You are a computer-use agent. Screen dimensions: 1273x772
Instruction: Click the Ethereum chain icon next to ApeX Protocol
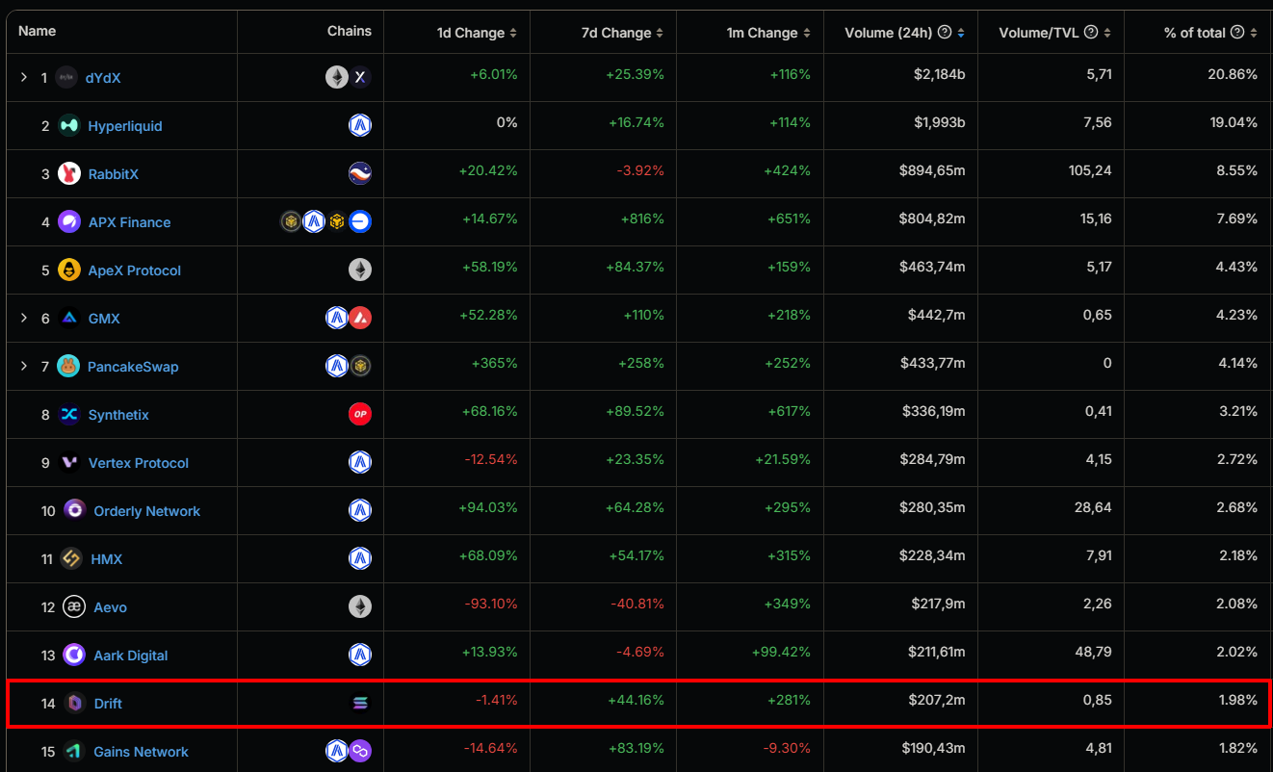360,270
